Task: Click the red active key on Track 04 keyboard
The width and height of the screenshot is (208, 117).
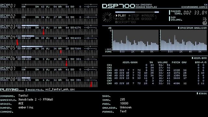Action: point(17,42)
